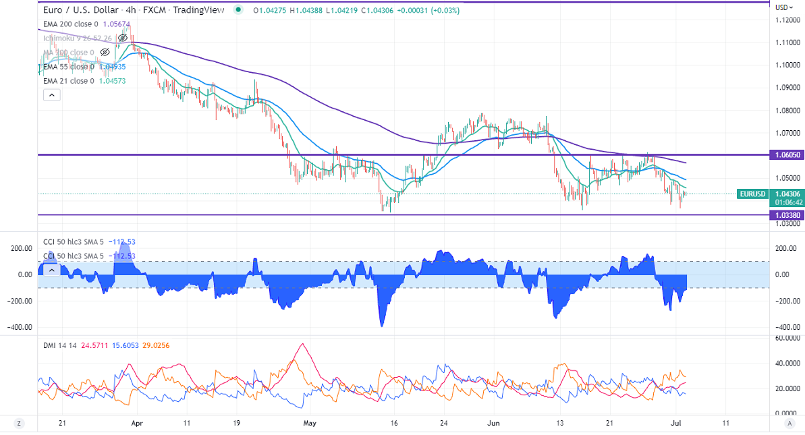Toggle auto-scale with the A button

tap(789, 423)
